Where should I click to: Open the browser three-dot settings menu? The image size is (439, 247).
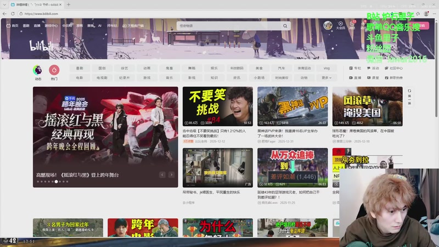click(435, 13)
